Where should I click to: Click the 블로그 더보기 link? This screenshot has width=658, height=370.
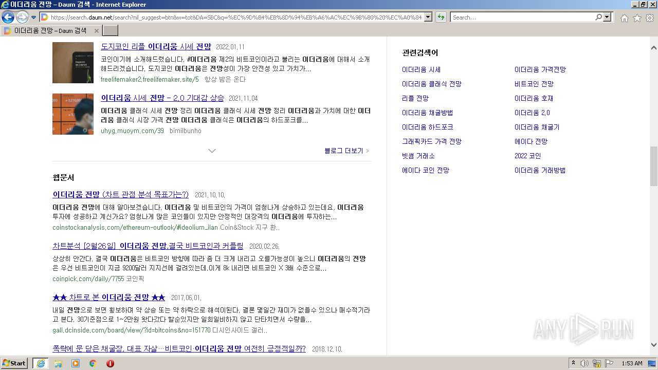[346, 151]
